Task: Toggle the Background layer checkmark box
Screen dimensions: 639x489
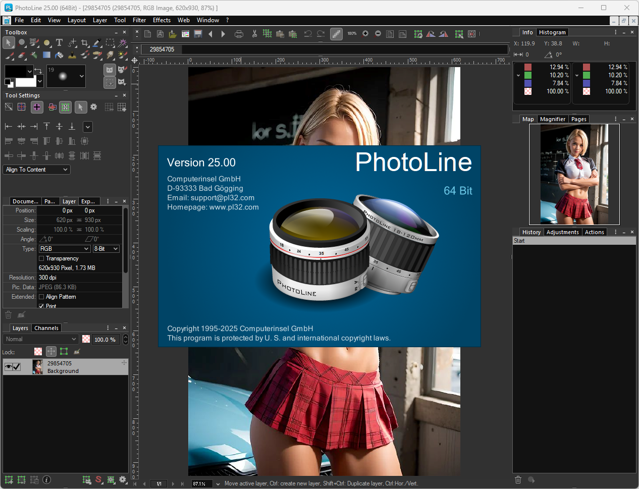Action: (x=17, y=367)
